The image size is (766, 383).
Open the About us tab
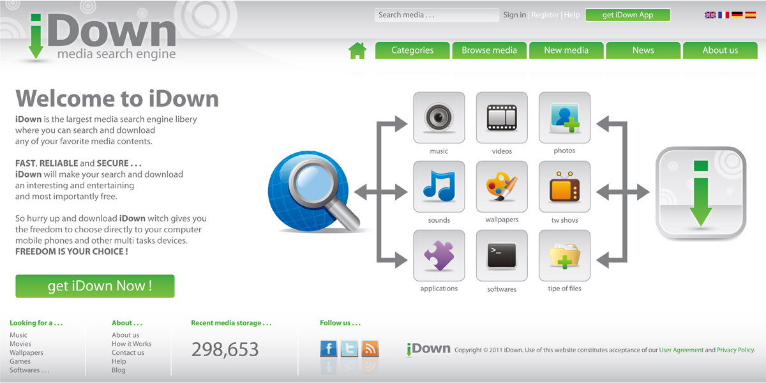tap(720, 50)
